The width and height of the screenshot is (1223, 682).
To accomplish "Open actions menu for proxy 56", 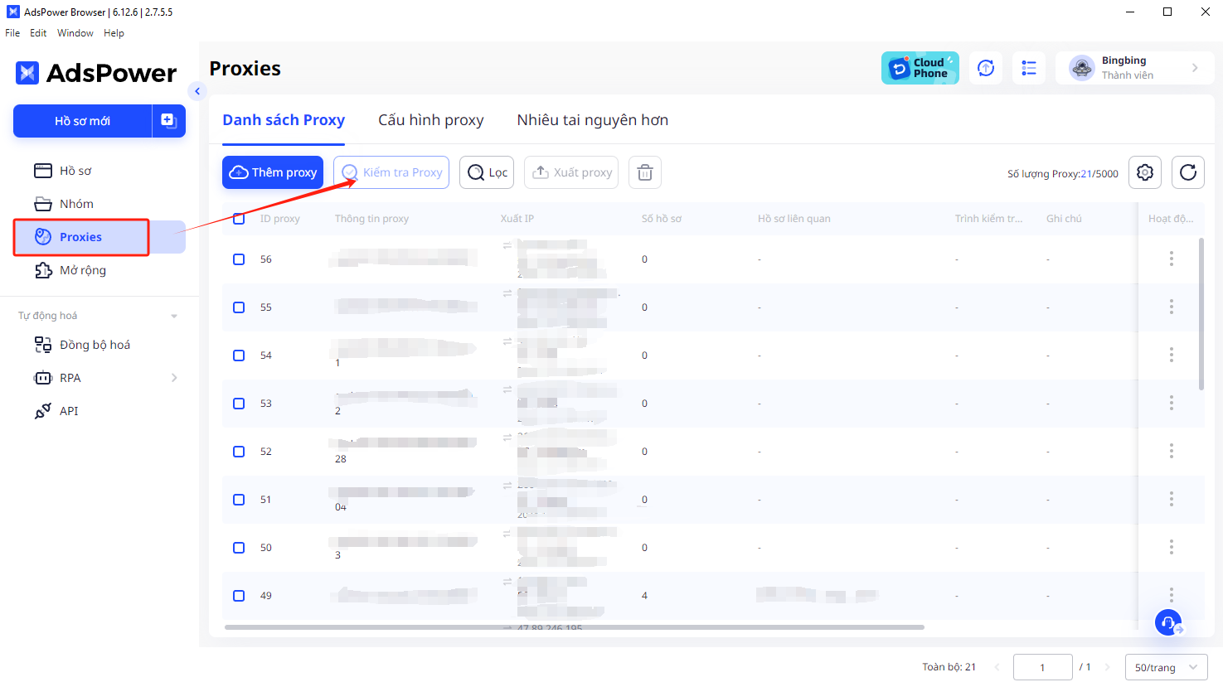I will tap(1172, 259).
